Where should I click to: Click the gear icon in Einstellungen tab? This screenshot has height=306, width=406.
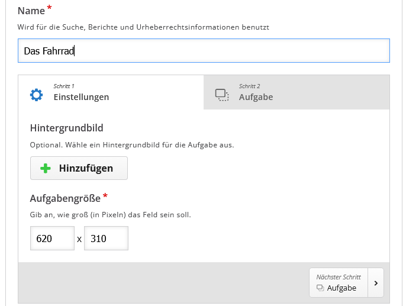pyautogui.click(x=37, y=94)
